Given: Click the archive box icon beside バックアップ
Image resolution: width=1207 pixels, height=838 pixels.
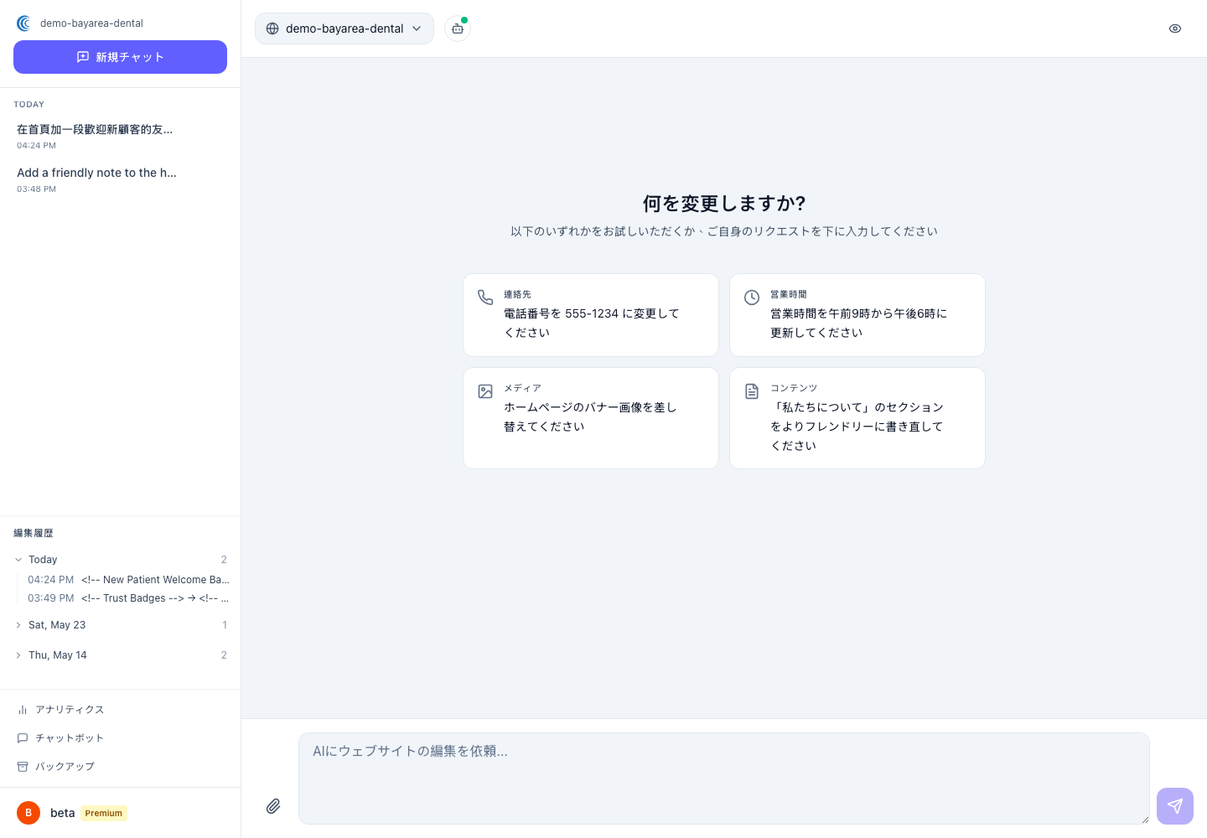Looking at the screenshot, I should [23, 767].
